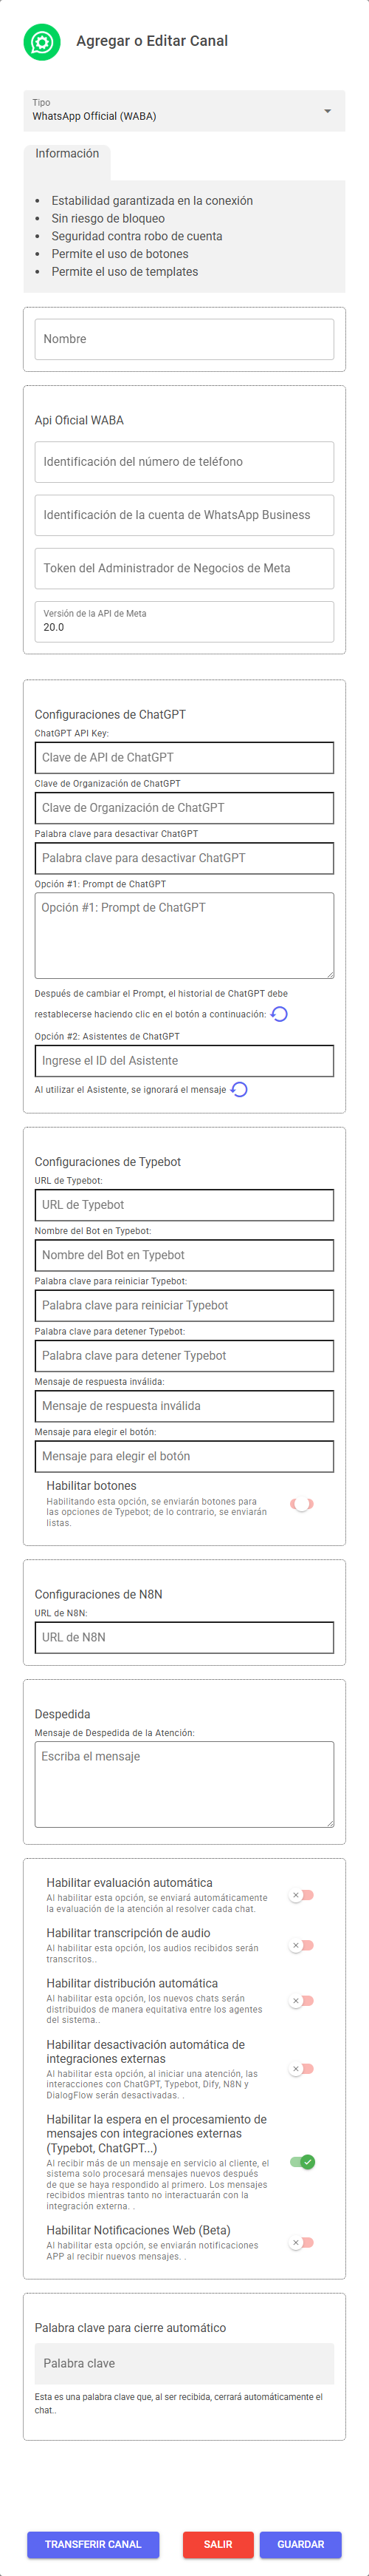Viewport: 369px width, 2576px height.
Task: Click the Clave de API de ChatGPT field
Action: click(x=184, y=757)
